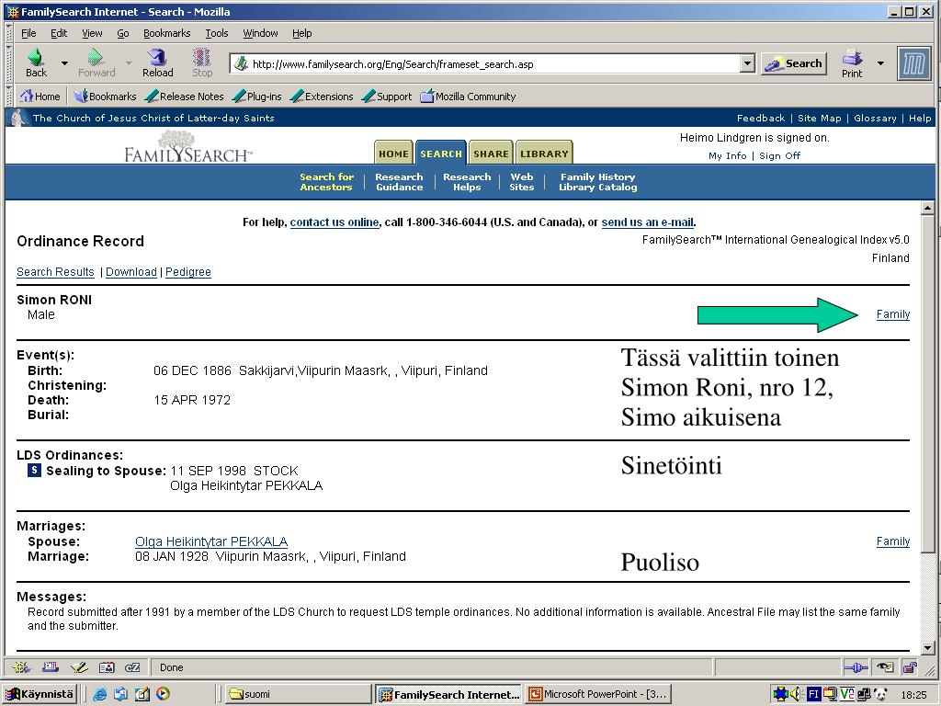Go to Home in bookmarks toolbar
The image size is (941, 706).
coord(40,96)
